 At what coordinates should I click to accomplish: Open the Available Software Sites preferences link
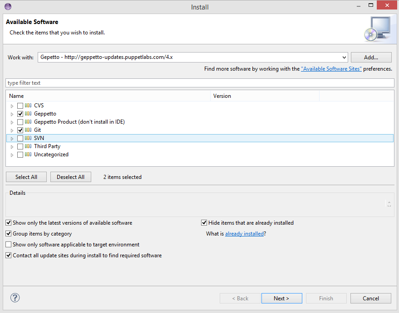tap(331, 69)
